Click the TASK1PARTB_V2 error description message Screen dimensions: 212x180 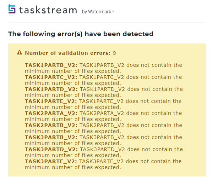coord(104,68)
